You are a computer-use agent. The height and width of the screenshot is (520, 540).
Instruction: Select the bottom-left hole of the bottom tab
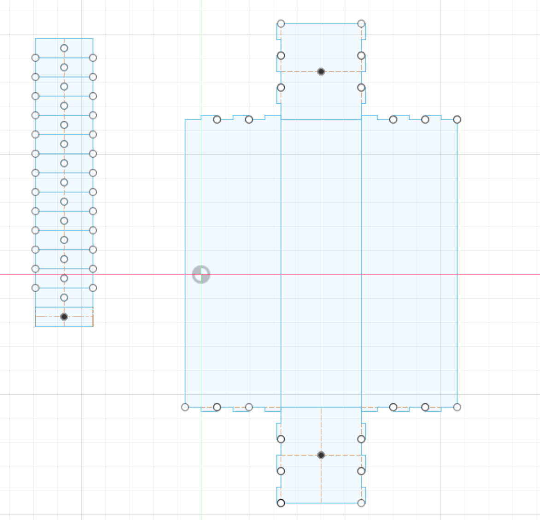281,503
